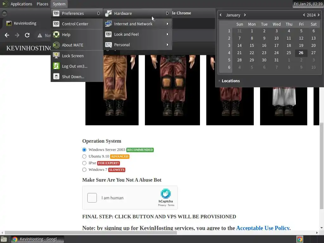The width and height of the screenshot is (324, 243).
Task: Click the Help lifebuoy icon
Action: (56, 34)
